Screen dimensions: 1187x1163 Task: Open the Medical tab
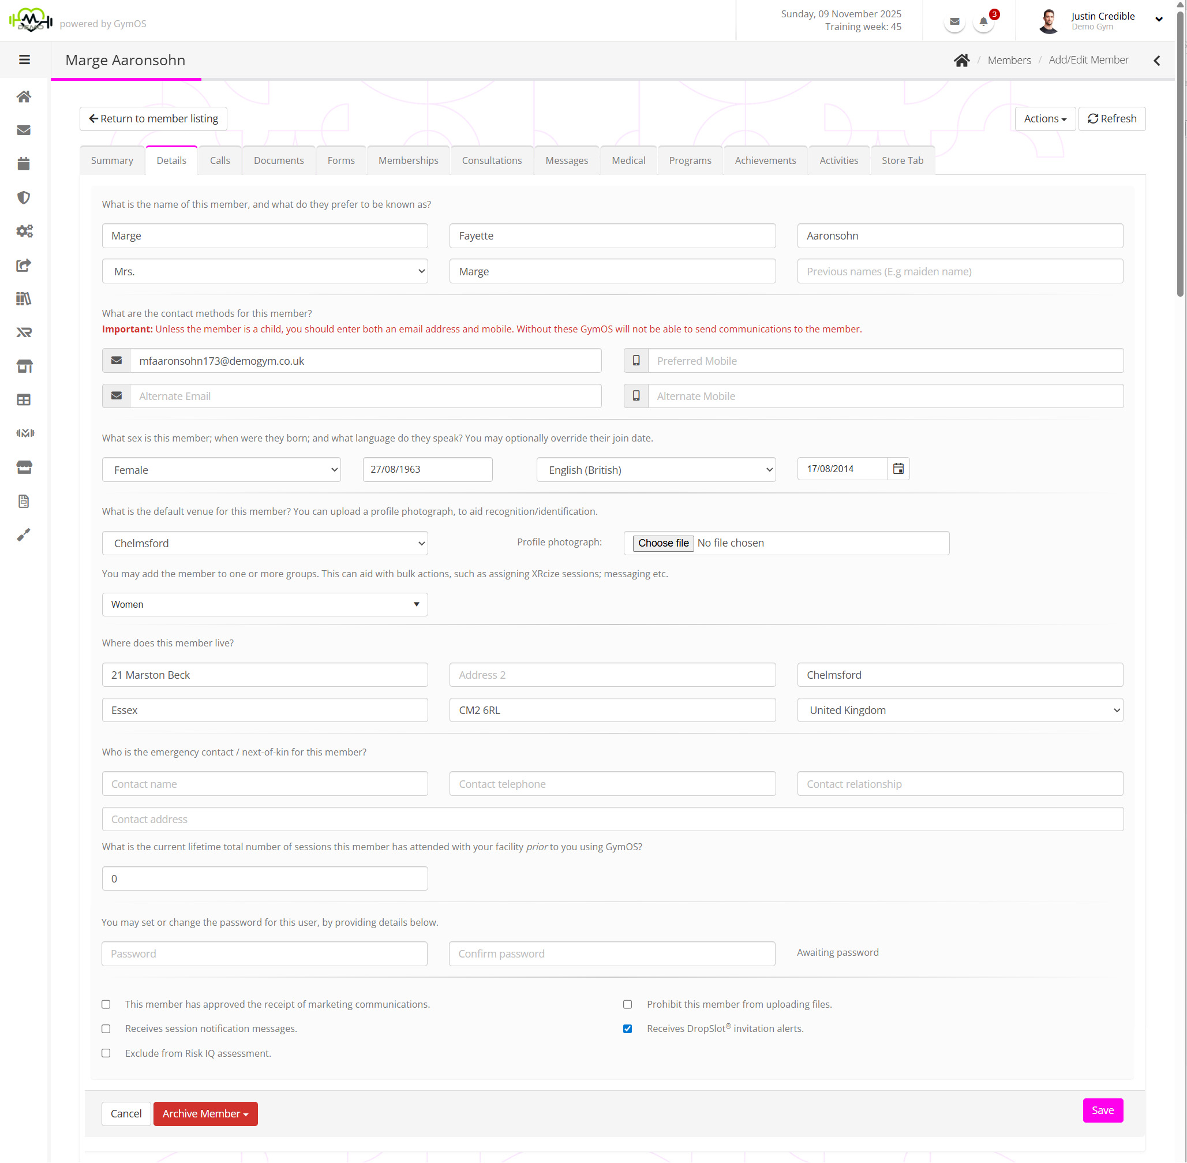(628, 160)
